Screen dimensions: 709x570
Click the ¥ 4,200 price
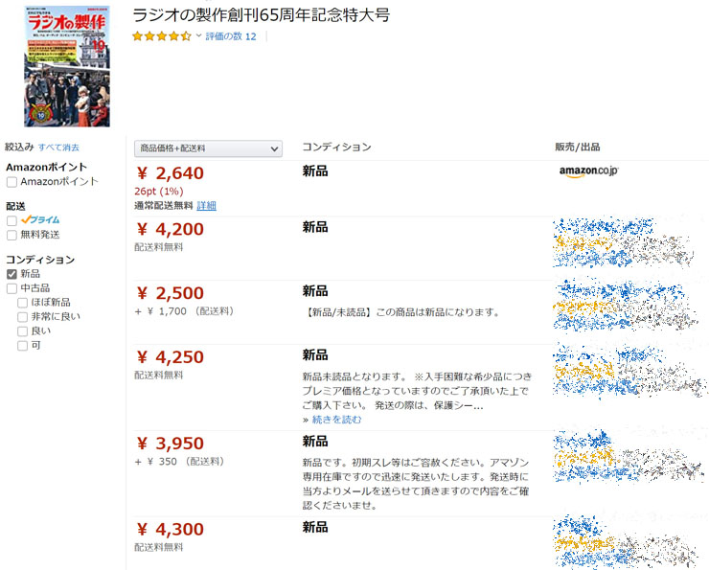(171, 229)
